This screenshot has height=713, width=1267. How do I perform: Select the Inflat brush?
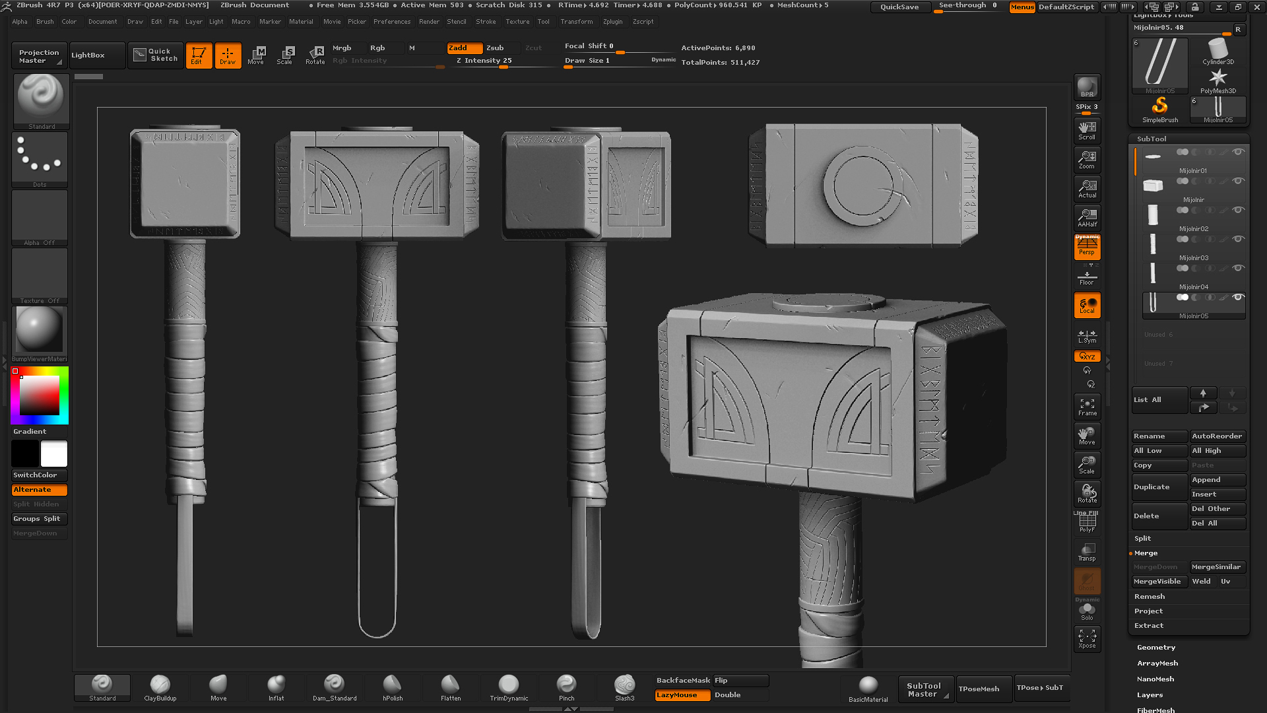pos(276,688)
